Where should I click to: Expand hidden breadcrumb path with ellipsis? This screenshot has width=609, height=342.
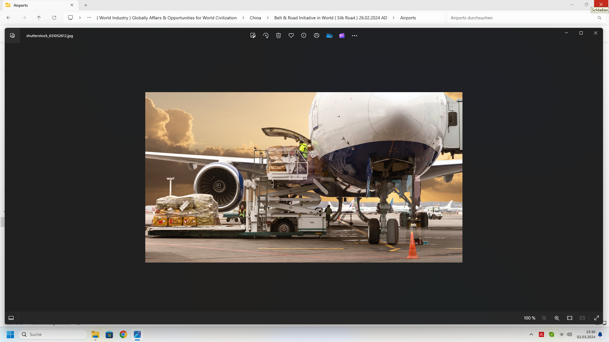(x=89, y=18)
